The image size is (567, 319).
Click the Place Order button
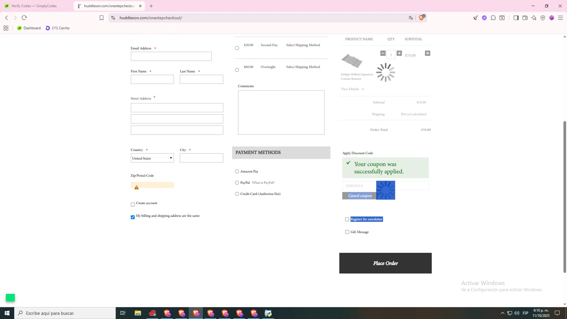(x=386, y=263)
